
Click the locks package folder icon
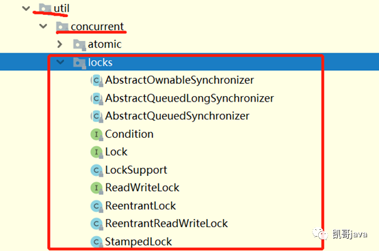click(79, 63)
